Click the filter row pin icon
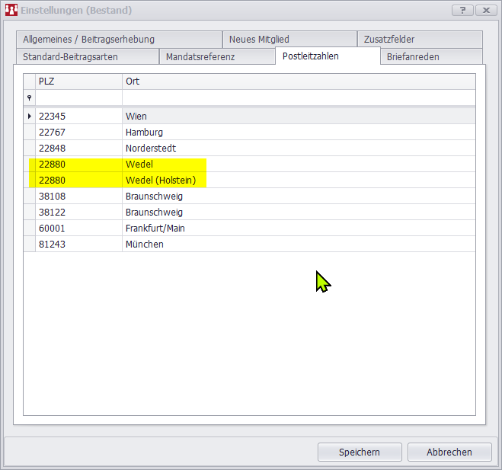The image size is (502, 470). point(29,98)
